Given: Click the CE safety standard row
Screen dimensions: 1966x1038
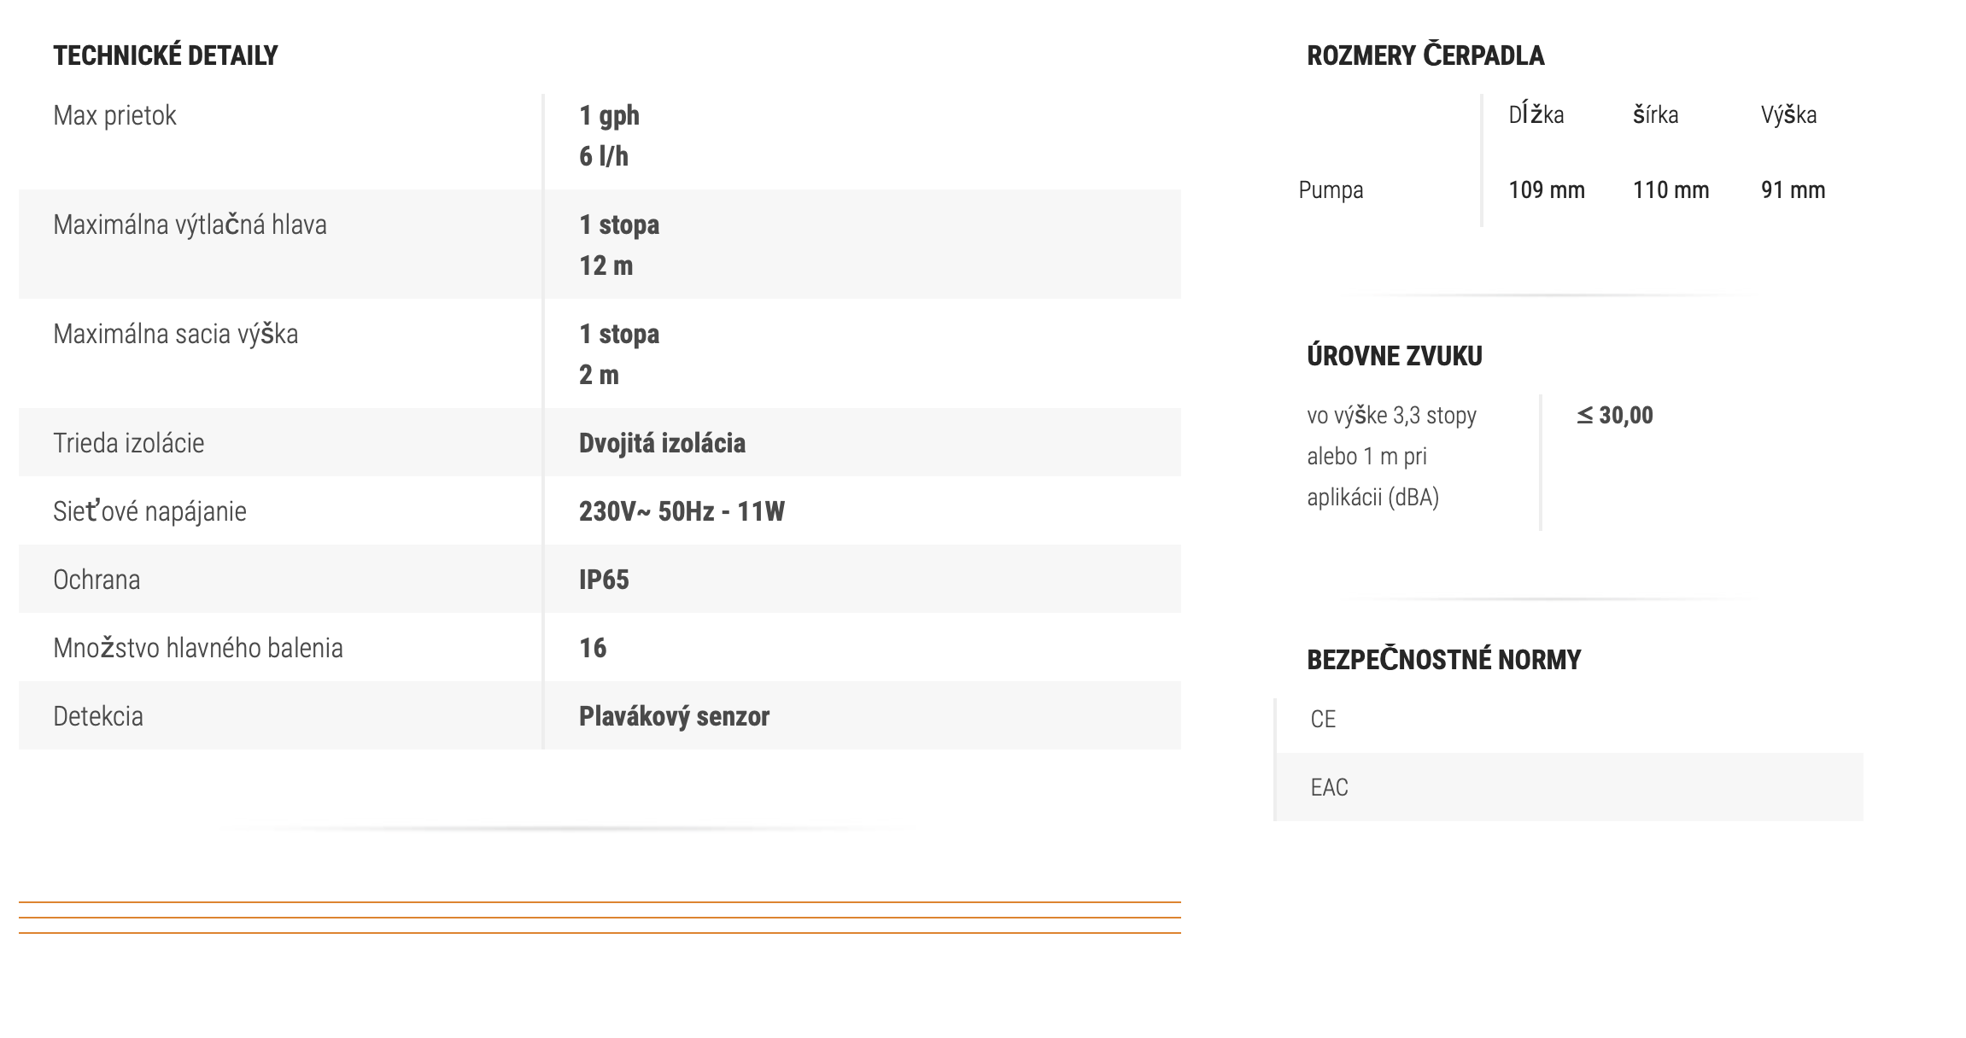Looking at the screenshot, I should pos(1323,720).
